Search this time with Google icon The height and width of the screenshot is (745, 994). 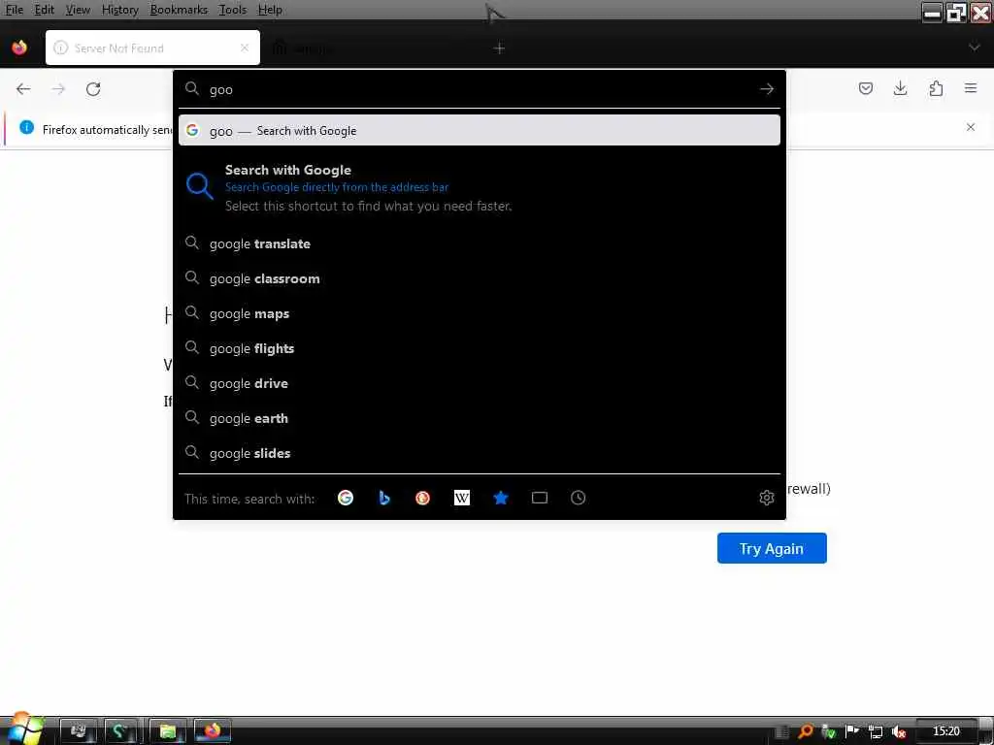[346, 498]
